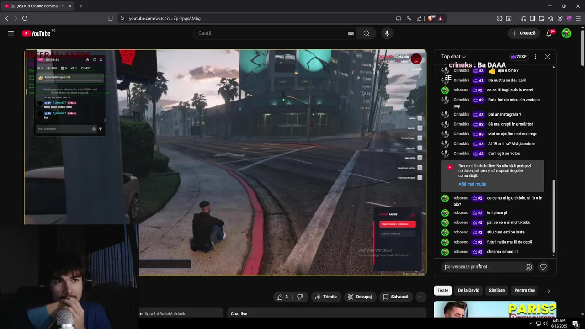Image resolution: width=585 pixels, height=329 pixels.
Task: Click the search magnifier button
Action: tap(367, 33)
